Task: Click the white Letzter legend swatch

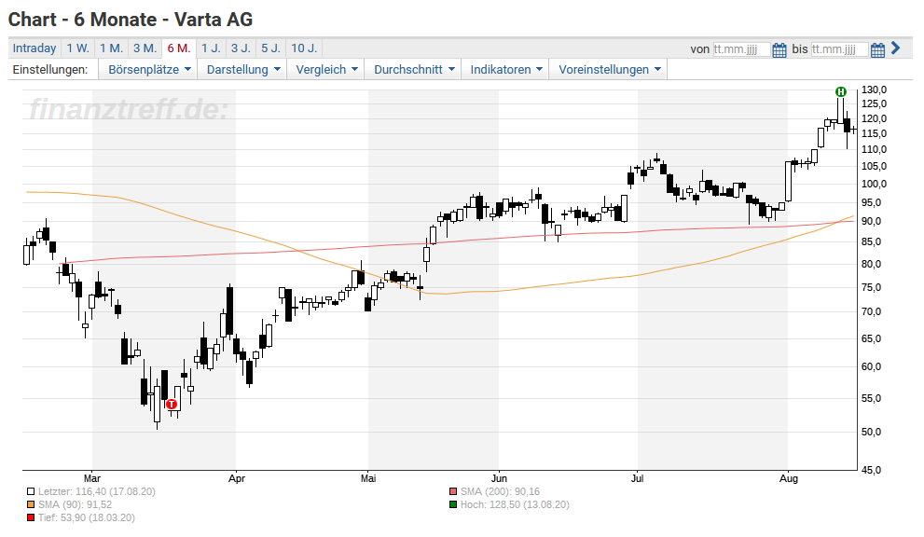Action: [31, 491]
